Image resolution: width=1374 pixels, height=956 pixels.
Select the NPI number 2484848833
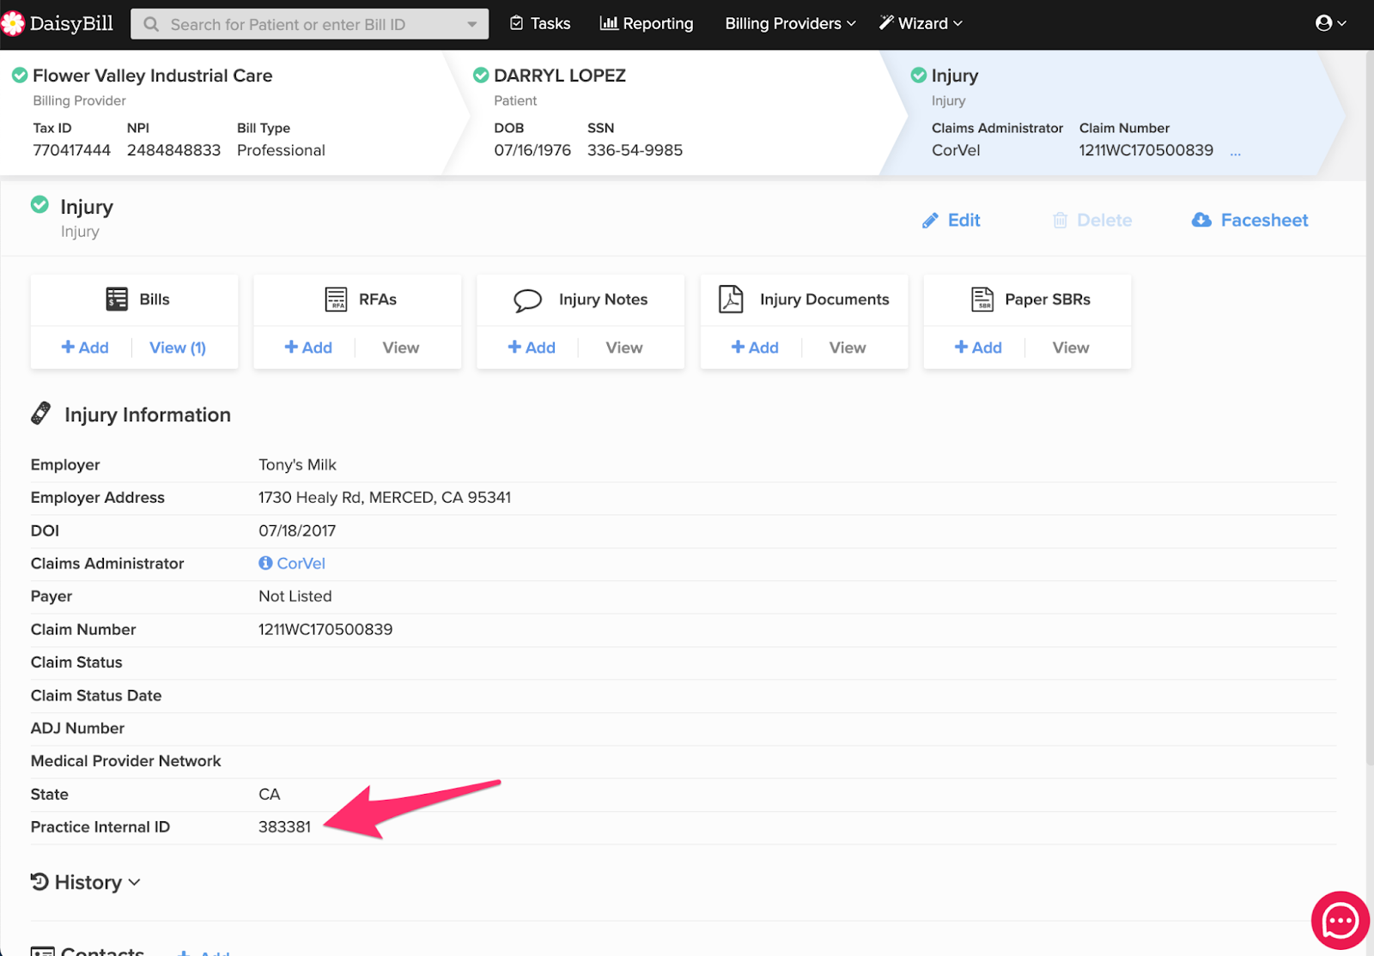[173, 150]
